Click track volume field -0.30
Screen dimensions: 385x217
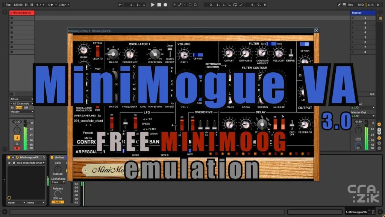click(17, 122)
